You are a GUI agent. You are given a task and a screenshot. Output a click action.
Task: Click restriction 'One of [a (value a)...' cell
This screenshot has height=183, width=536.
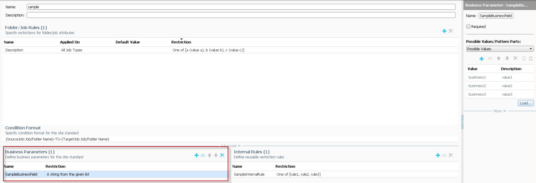pos(208,50)
